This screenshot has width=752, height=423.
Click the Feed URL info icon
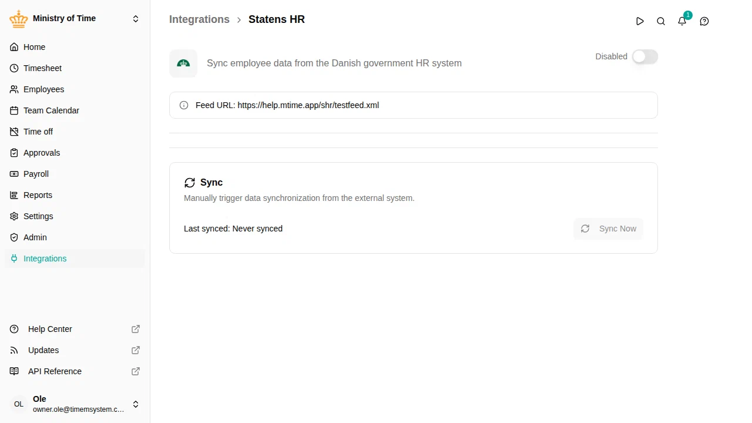tap(184, 105)
